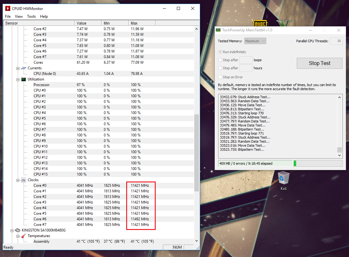This screenshot has width=349, height=257.
Task: Click the Max column header
Action: (x=142, y=23)
